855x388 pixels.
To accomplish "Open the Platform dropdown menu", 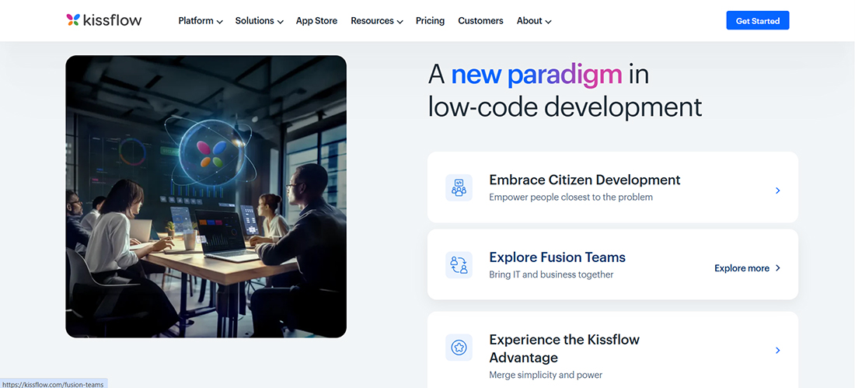I will click(200, 21).
